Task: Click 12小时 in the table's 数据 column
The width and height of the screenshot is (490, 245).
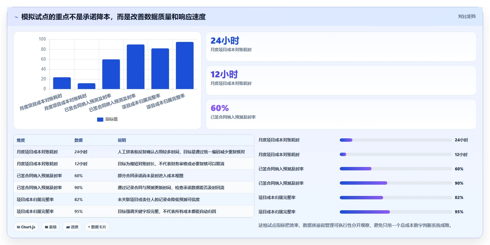Action: [x=81, y=164]
